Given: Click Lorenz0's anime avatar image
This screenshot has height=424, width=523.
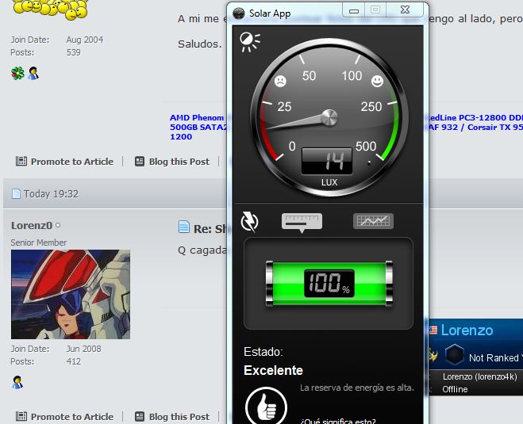Looking at the screenshot, I should pyautogui.click(x=71, y=295).
